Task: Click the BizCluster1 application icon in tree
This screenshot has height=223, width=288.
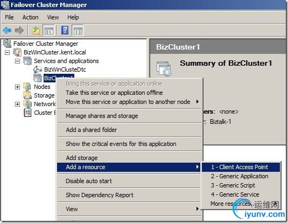Action: (x=38, y=78)
